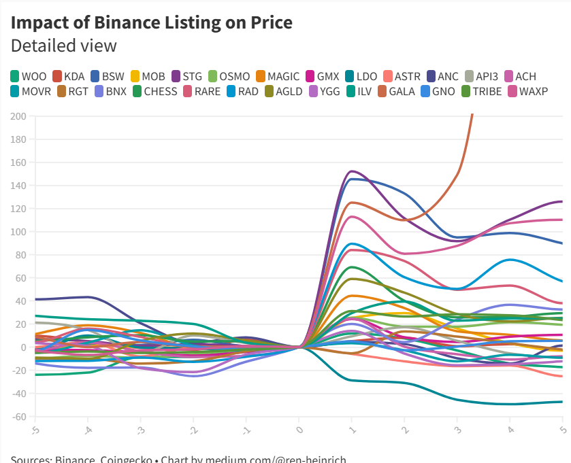Click the STG purple legend swatch
Screen dimensions: 571x463
point(176,76)
